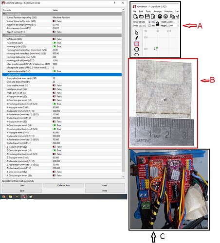The height and width of the screenshot is (243, 220).
Task: Toggle Report inches ($13) switch
Action: (54, 32)
